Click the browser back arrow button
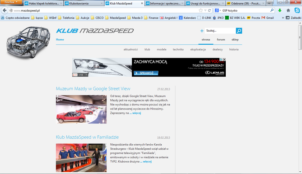Viewport: 302px width, 174px height. (5, 10)
